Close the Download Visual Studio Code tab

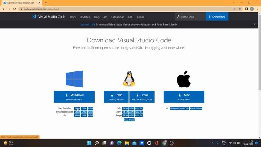39,3
